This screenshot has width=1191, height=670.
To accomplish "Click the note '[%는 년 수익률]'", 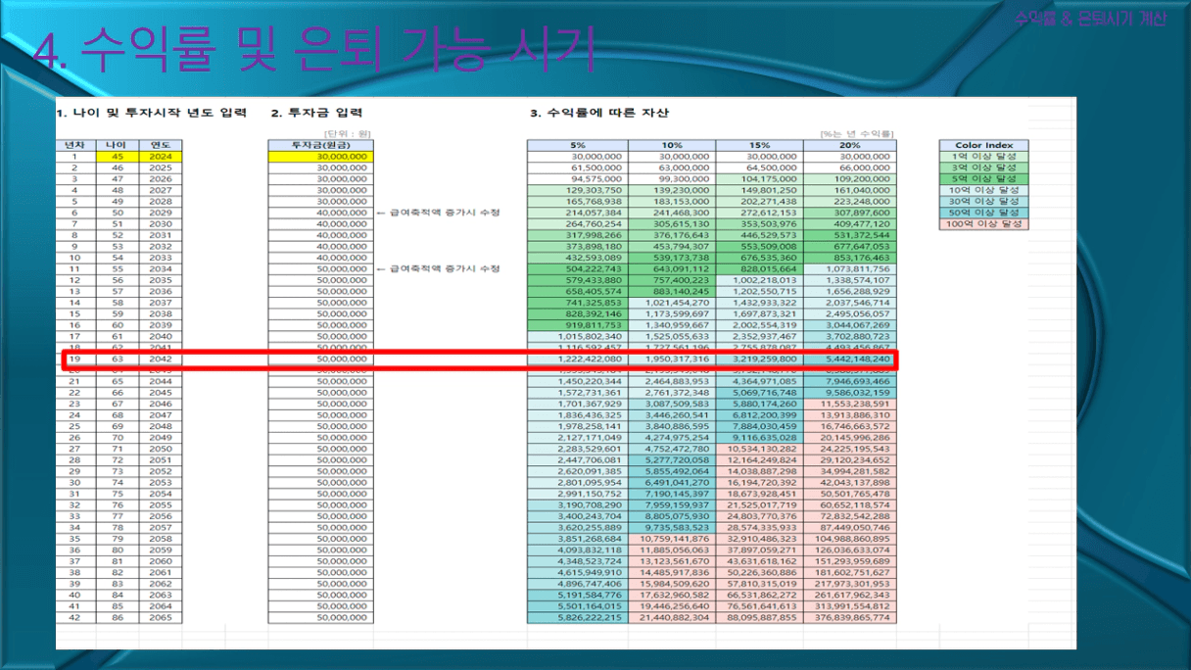I will [x=855, y=134].
